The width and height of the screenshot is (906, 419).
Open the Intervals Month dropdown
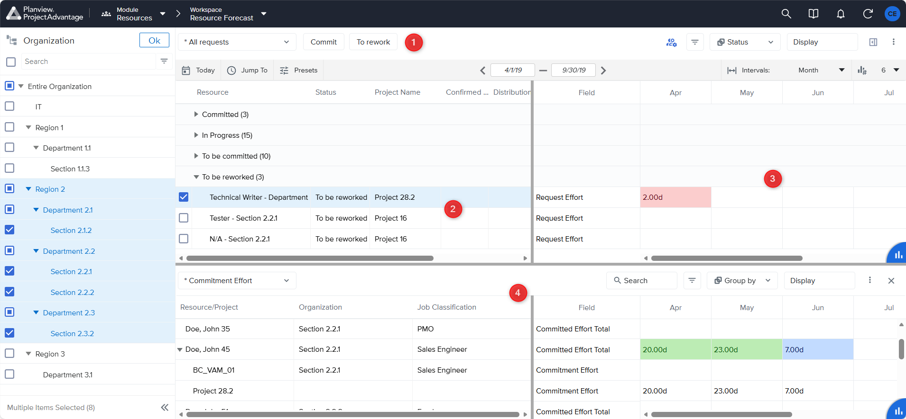[x=821, y=70]
